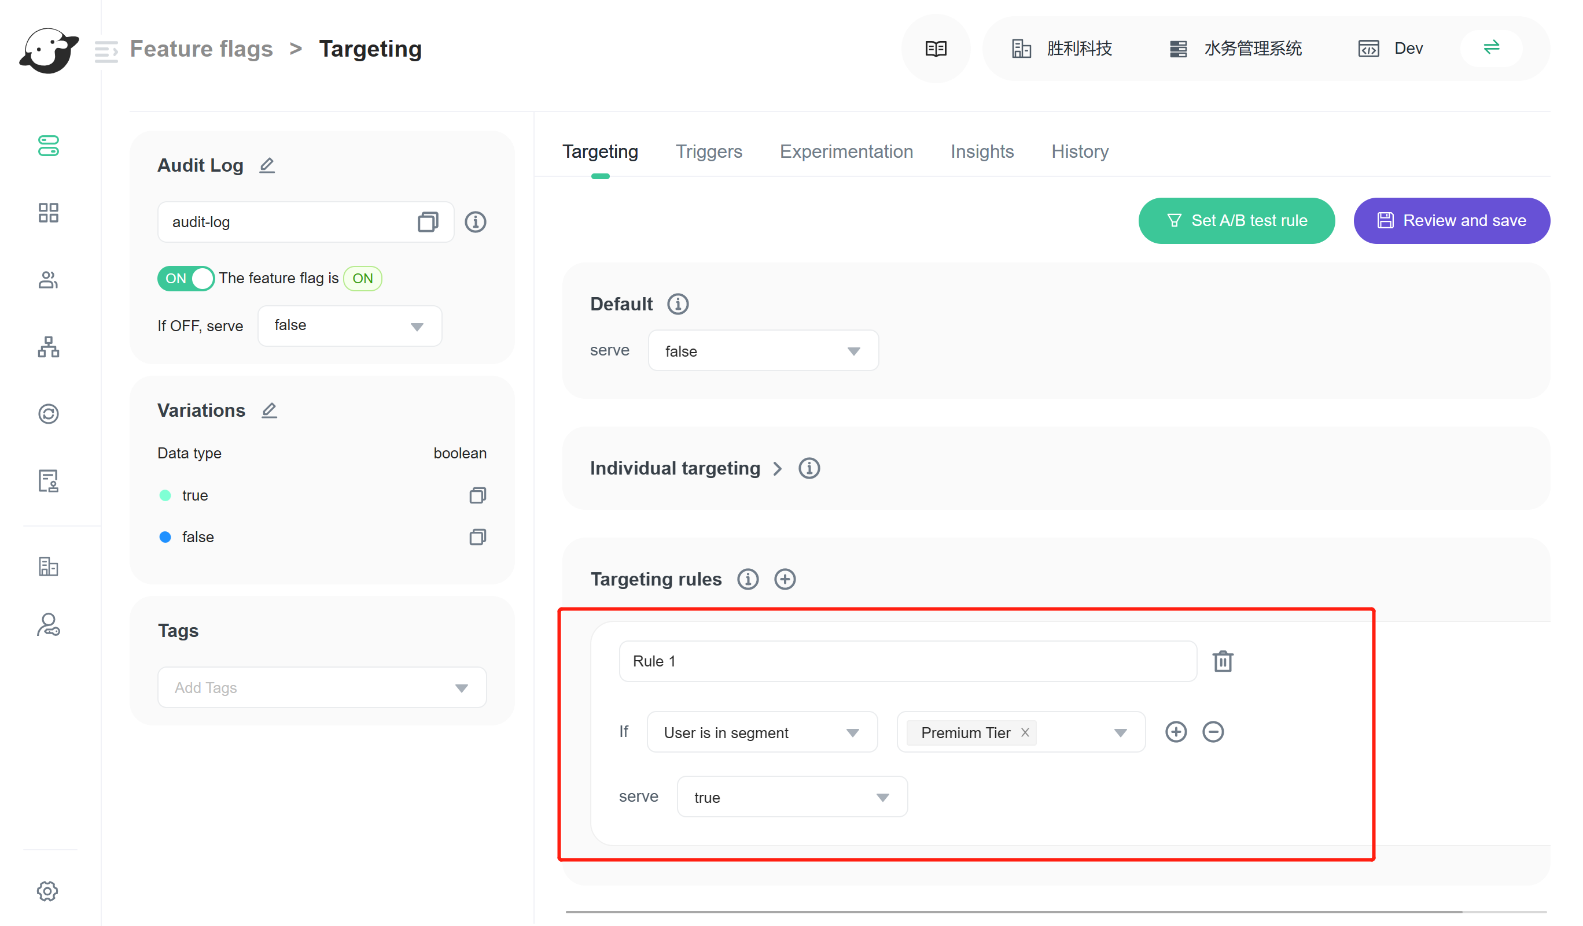
Task: Open the documentation book icon
Action: tap(936, 49)
